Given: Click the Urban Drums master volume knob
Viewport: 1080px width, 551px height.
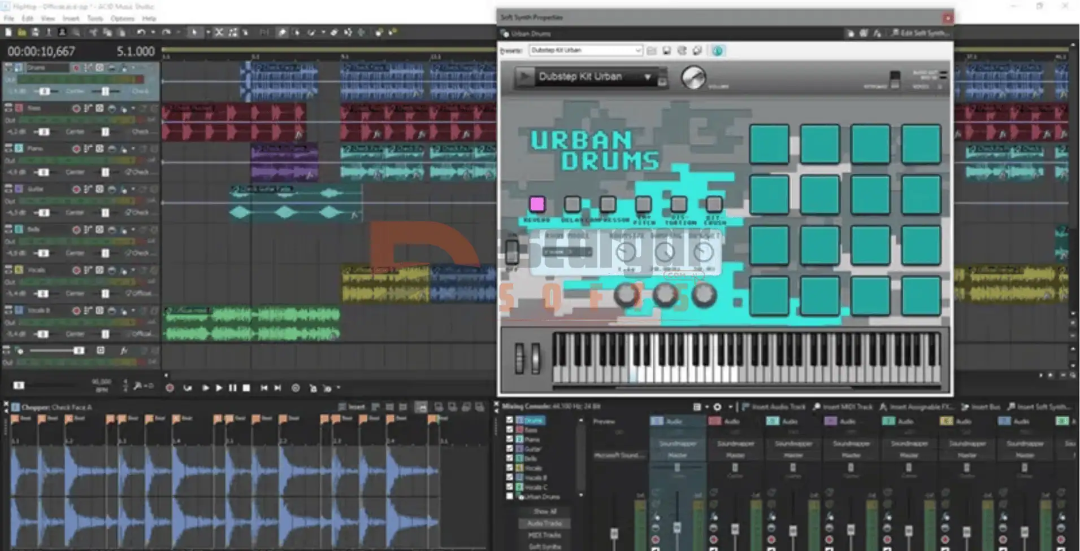Looking at the screenshot, I should point(693,77).
